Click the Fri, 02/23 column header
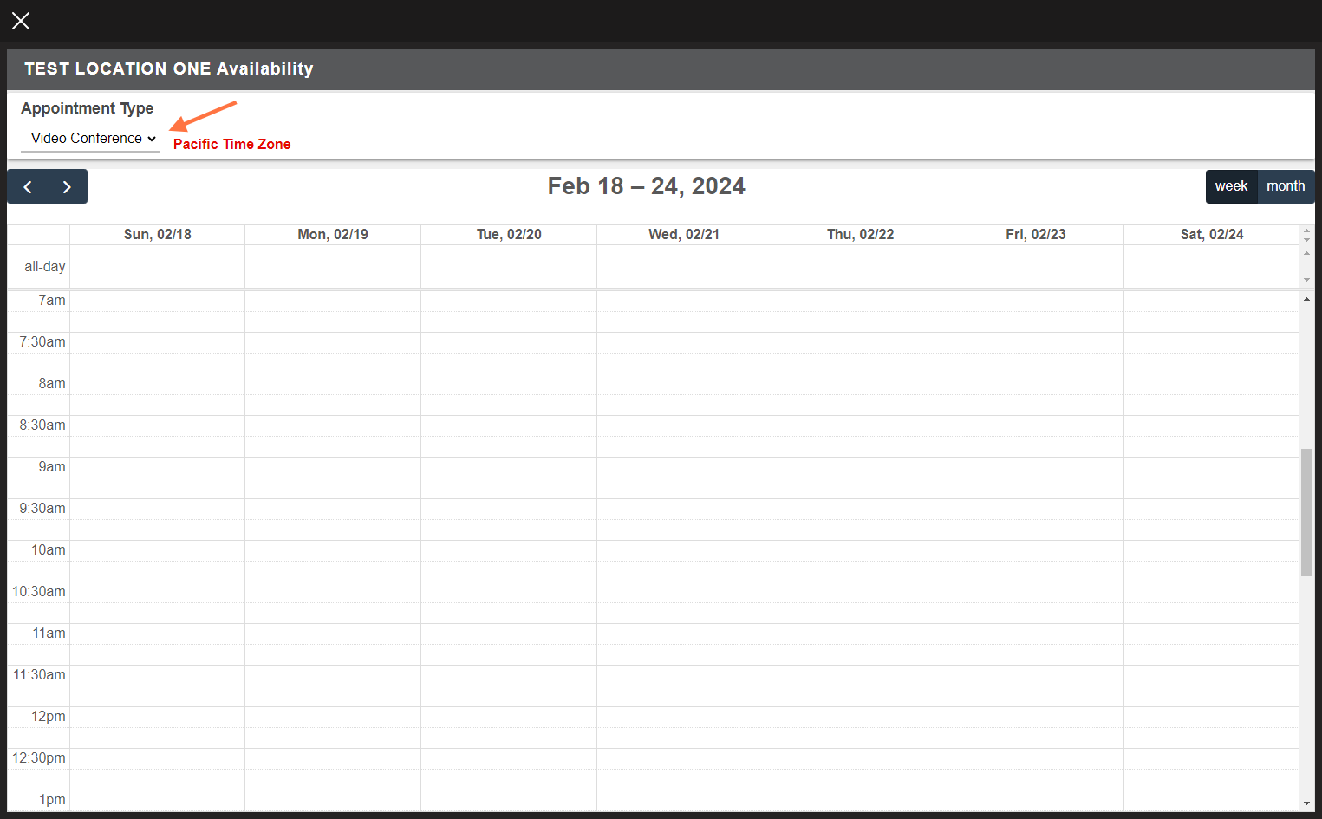The image size is (1322, 819). click(1036, 234)
